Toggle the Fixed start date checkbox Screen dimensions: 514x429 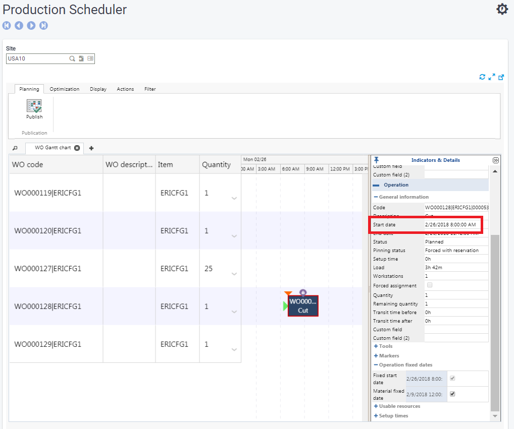(452, 378)
